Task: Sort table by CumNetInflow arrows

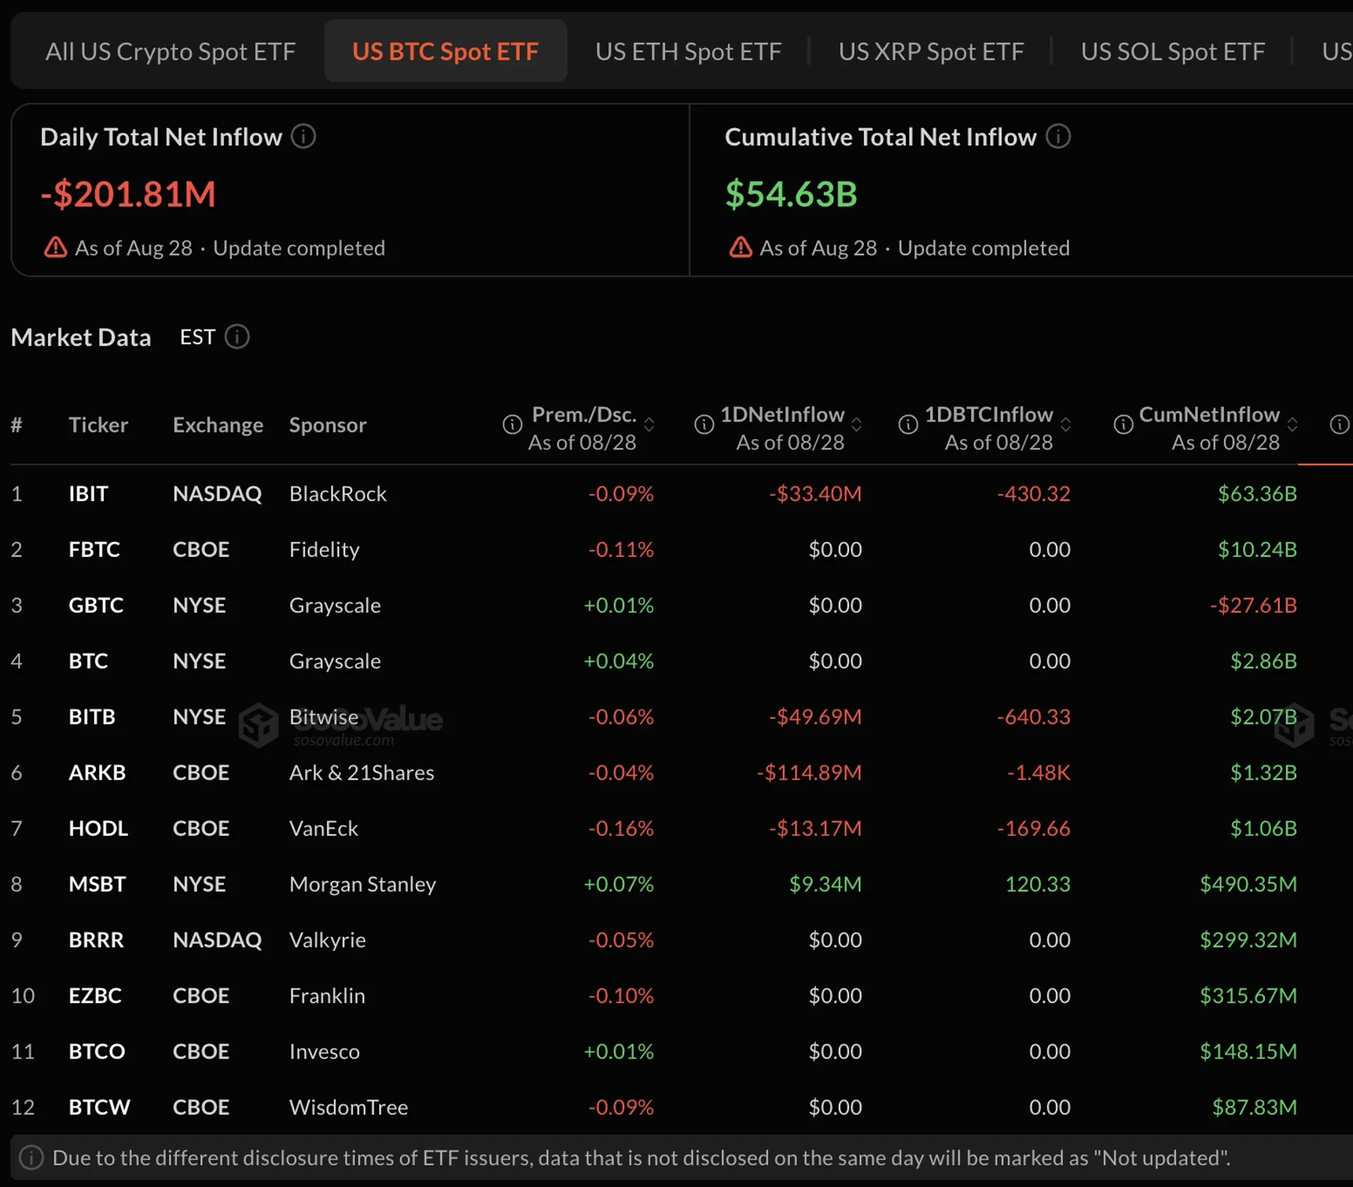Action: coord(1292,424)
